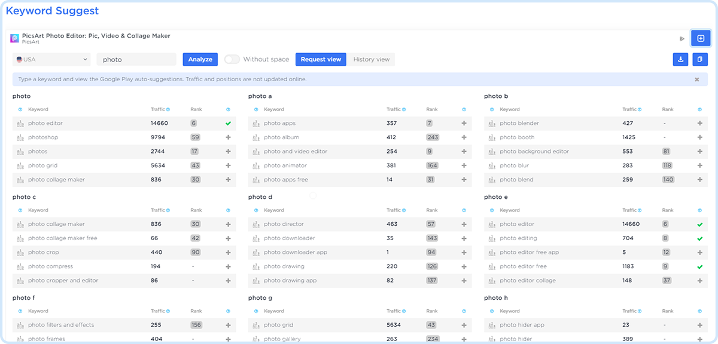Dismiss the info banner with the X

pyautogui.click(x=696, y=79)
